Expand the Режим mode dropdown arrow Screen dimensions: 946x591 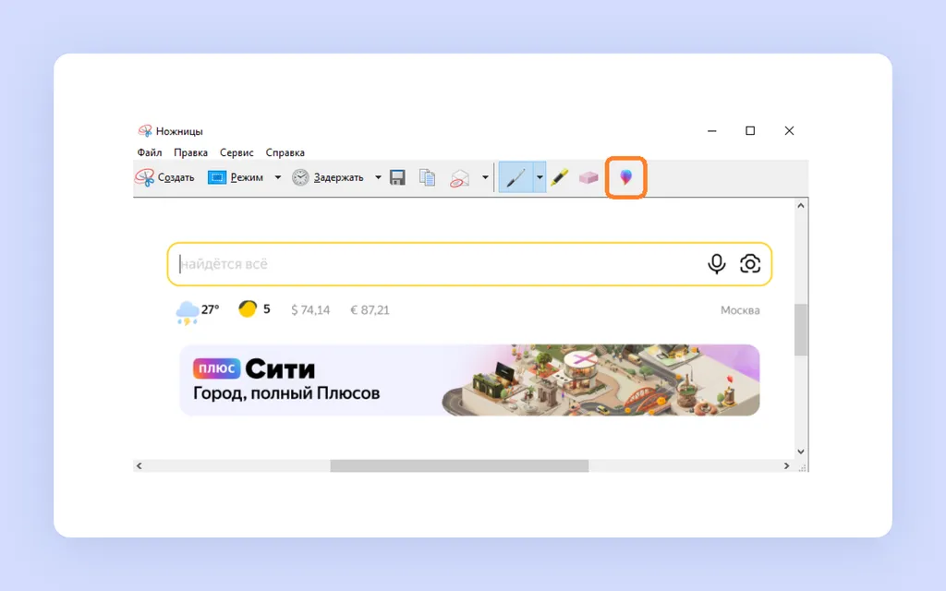point(277,177)
